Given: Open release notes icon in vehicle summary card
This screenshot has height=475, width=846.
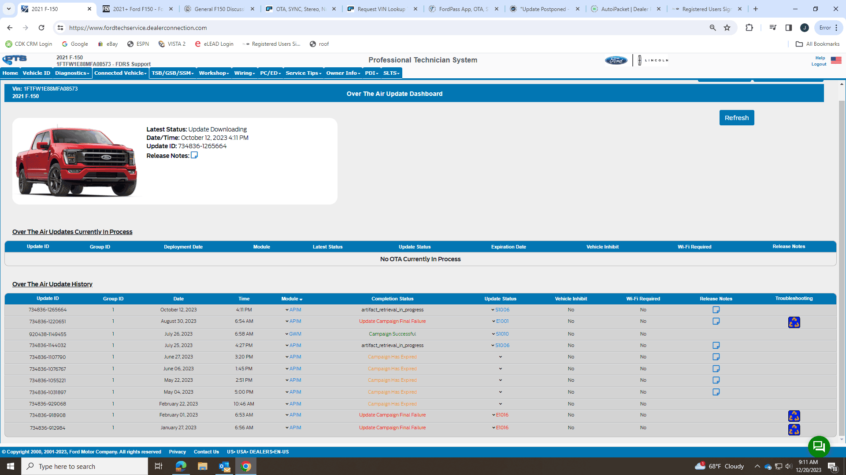Looking at the screenshot, I should pos(194,155).
